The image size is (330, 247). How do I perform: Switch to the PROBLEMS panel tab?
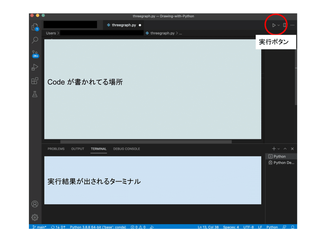click(x=56, y=149)
